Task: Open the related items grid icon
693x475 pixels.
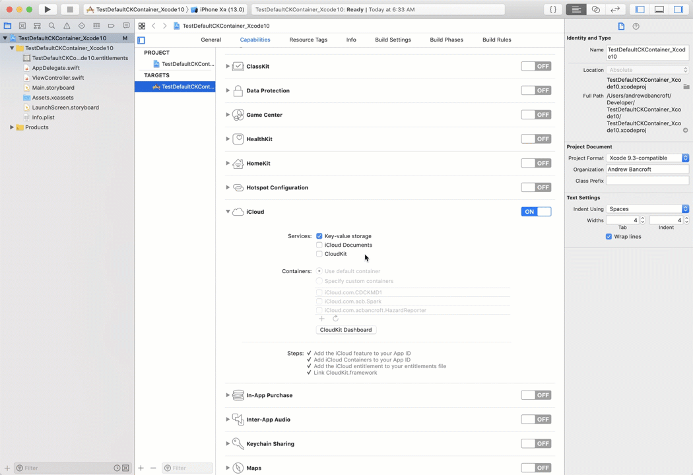Action: [x=142, y=26]
